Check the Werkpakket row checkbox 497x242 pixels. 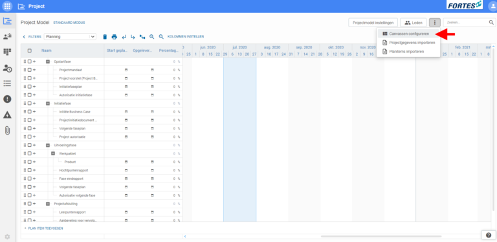tap(30, 153)
